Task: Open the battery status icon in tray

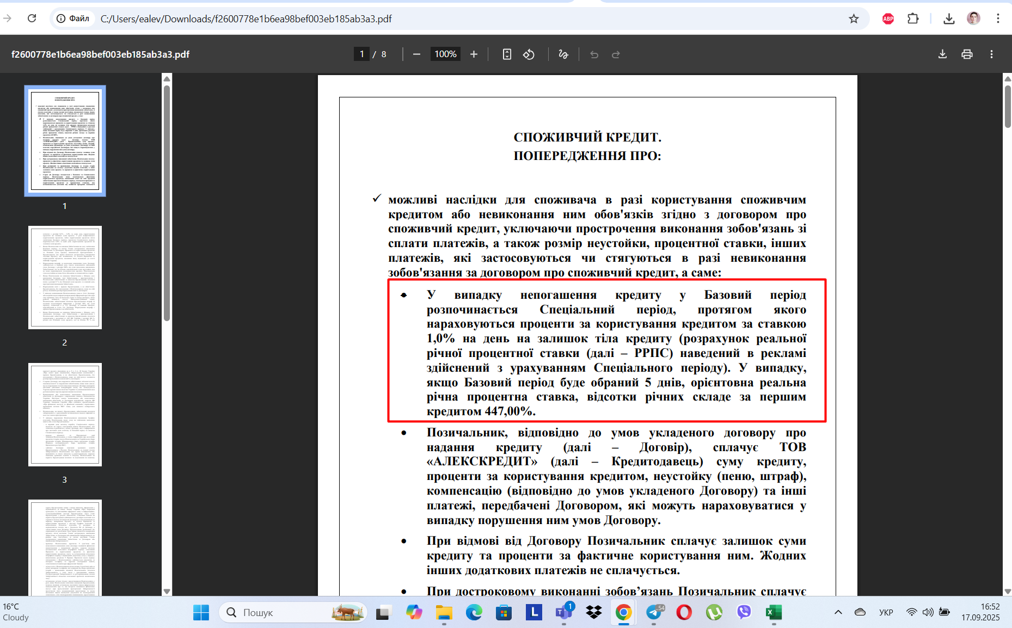Action: tap(944, 612)
